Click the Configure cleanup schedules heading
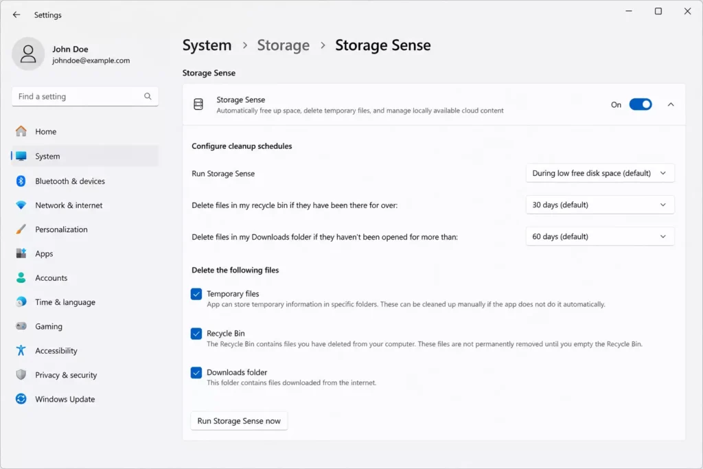 242,146
